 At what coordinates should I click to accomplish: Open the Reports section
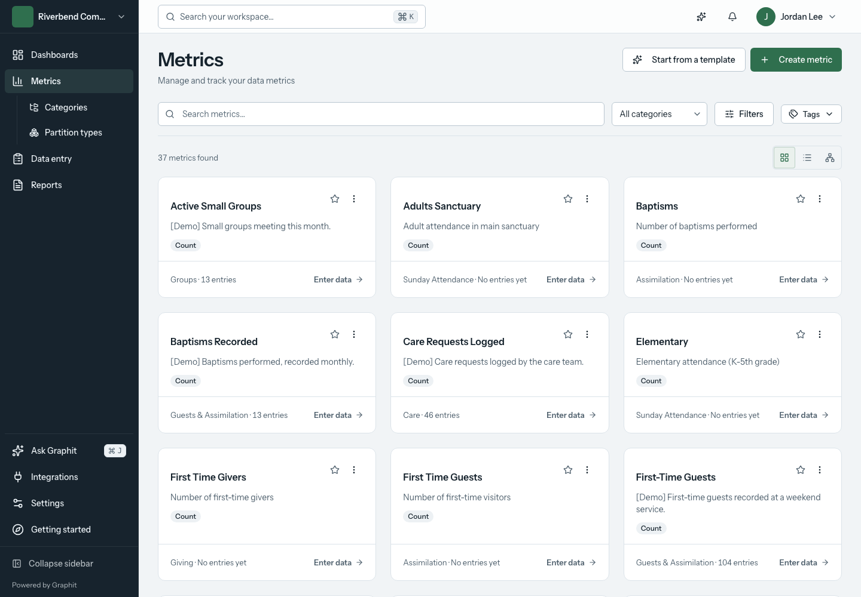click(x=69, y=185)
